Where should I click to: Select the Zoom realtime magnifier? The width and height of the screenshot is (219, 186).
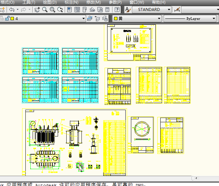[x=45, y=10]
